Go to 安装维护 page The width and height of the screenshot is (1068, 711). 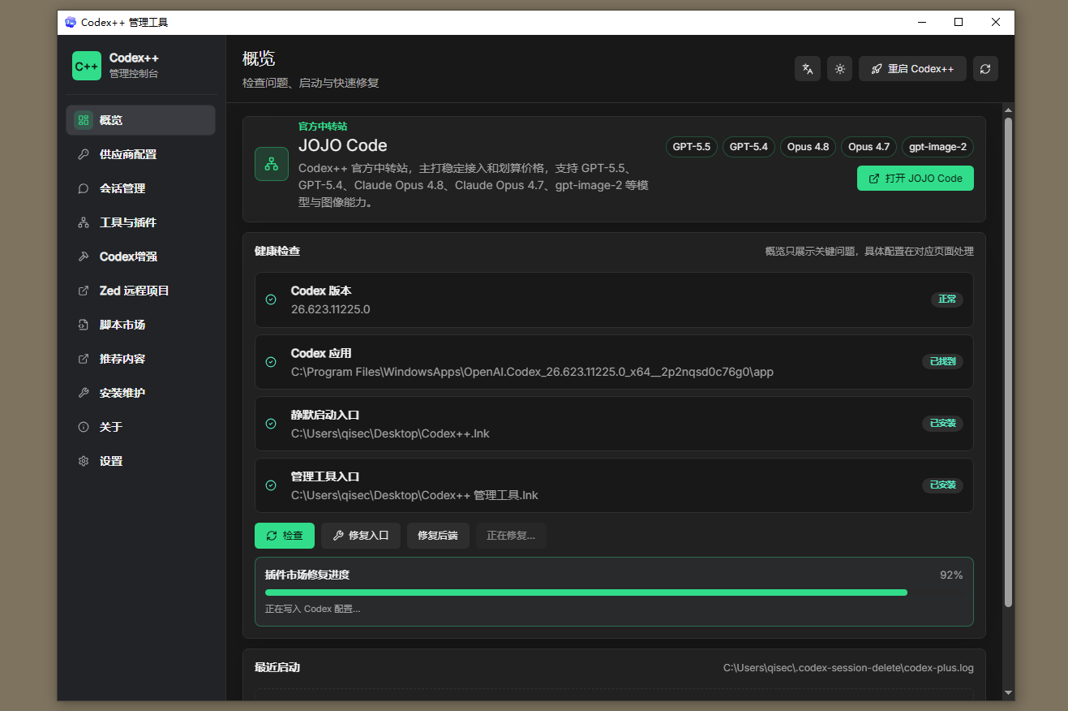(x=140, y=393)
